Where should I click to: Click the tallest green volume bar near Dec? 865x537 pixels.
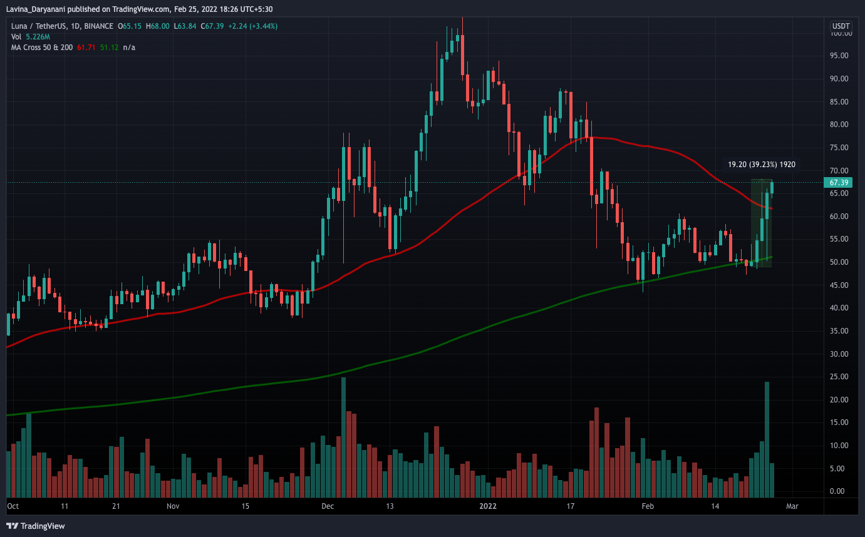[343, 437]
